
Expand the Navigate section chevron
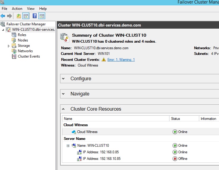63,94
